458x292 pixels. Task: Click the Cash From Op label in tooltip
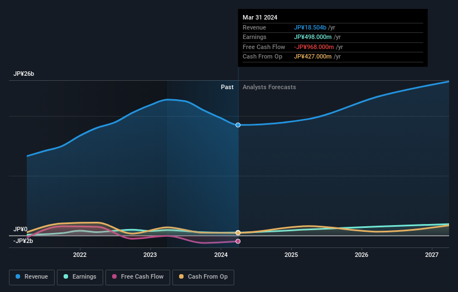(x=262, y=57)
